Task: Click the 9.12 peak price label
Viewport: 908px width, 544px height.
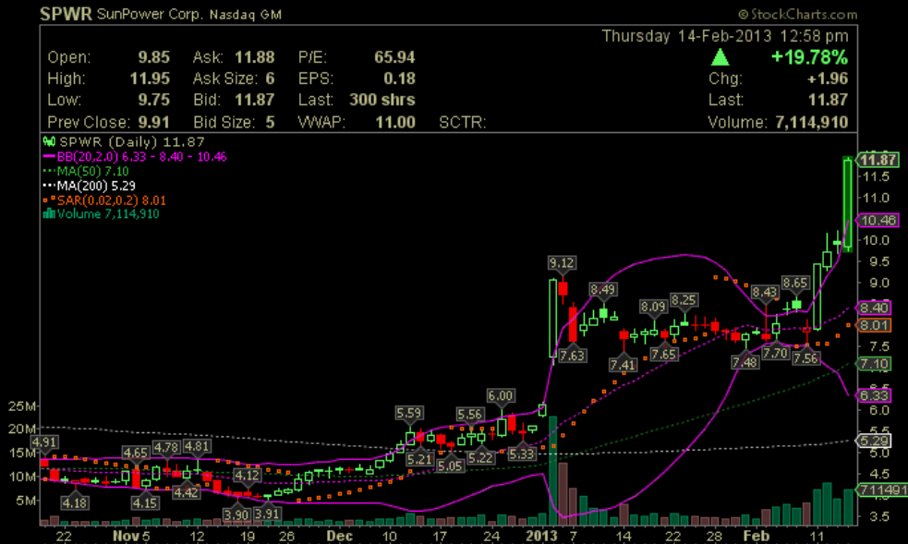Action: [561, 262]
